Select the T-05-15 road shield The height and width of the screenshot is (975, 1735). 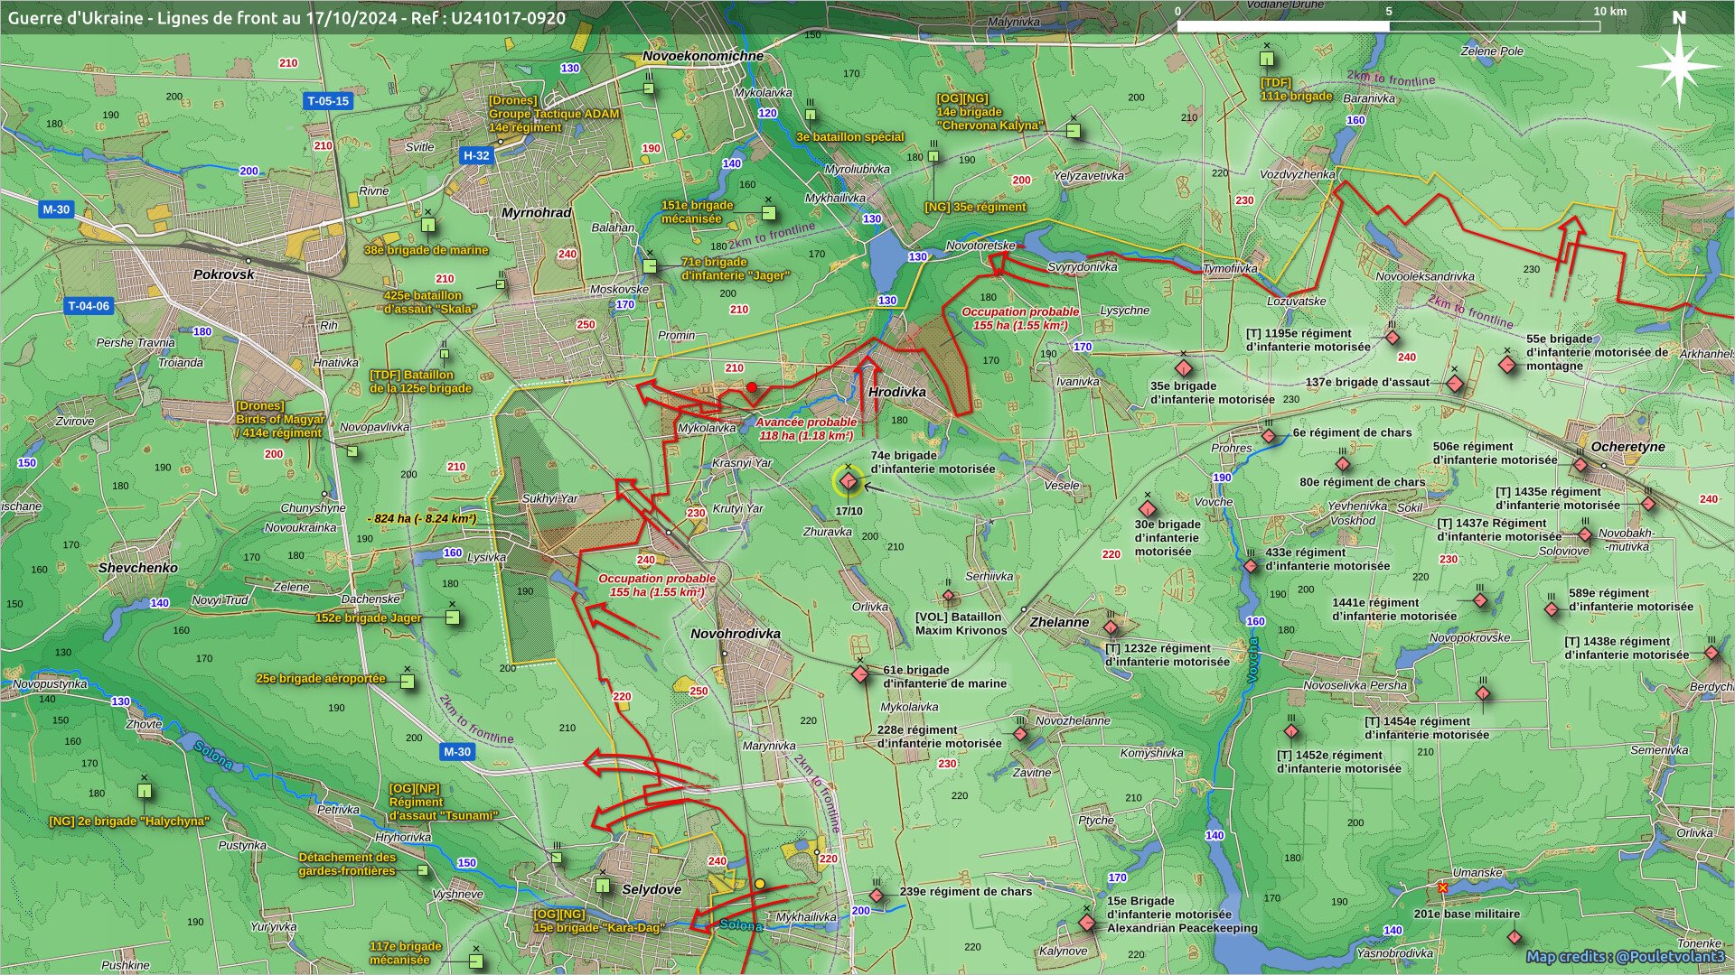[327, 101]
